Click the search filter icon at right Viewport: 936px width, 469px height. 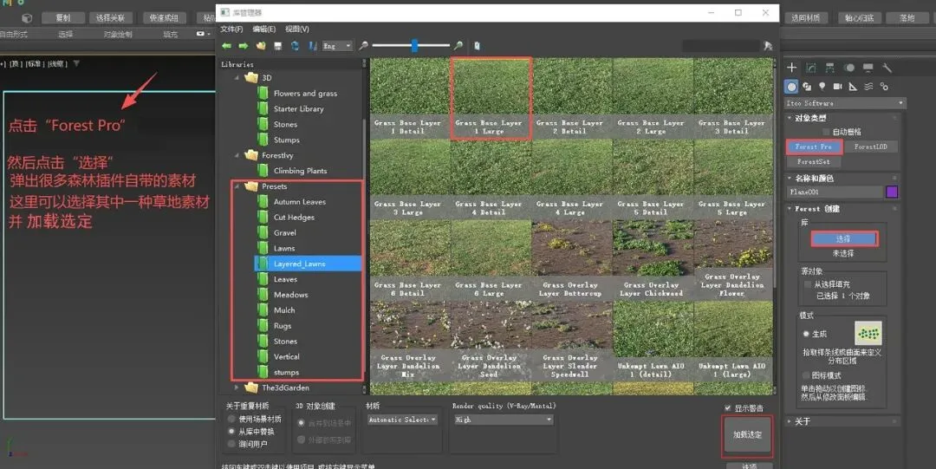pyautogui.click(x=768, y=46)
